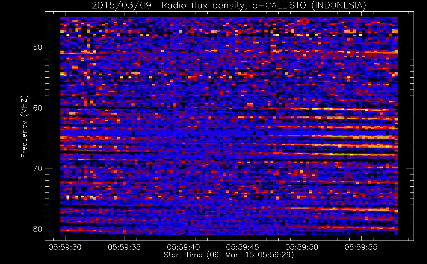
Task: Click the 60 tick label on the frequency axis
Action: [38, 108]
